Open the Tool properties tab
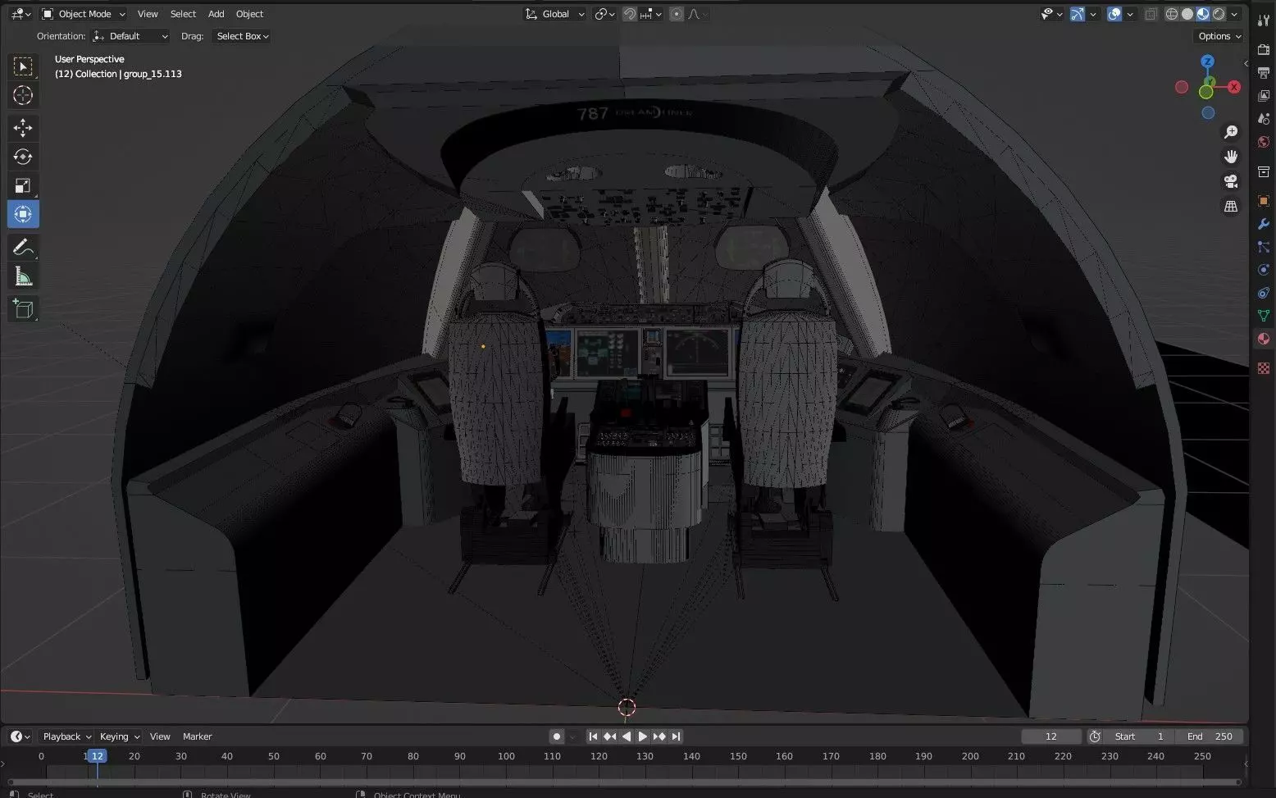This screenshot has width=1276, height=798. click(1264, 20)
